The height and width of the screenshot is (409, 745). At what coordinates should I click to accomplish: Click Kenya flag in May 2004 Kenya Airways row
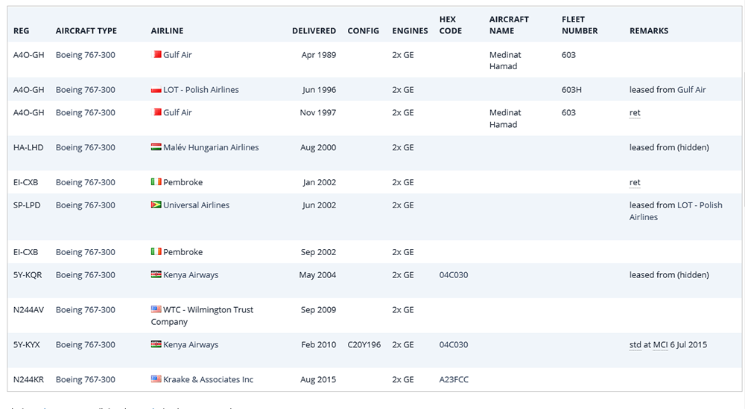pos(156,274)
